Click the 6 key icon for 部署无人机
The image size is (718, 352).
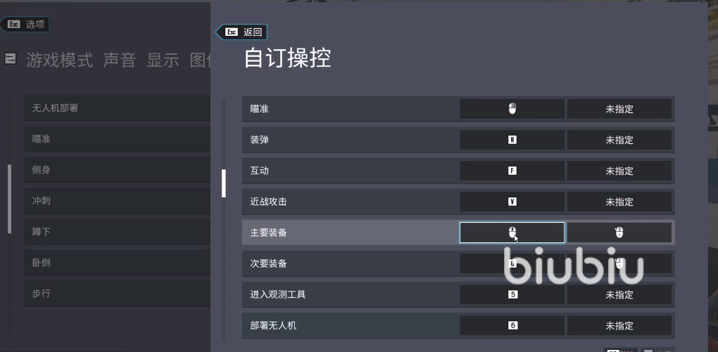point(512,325)
